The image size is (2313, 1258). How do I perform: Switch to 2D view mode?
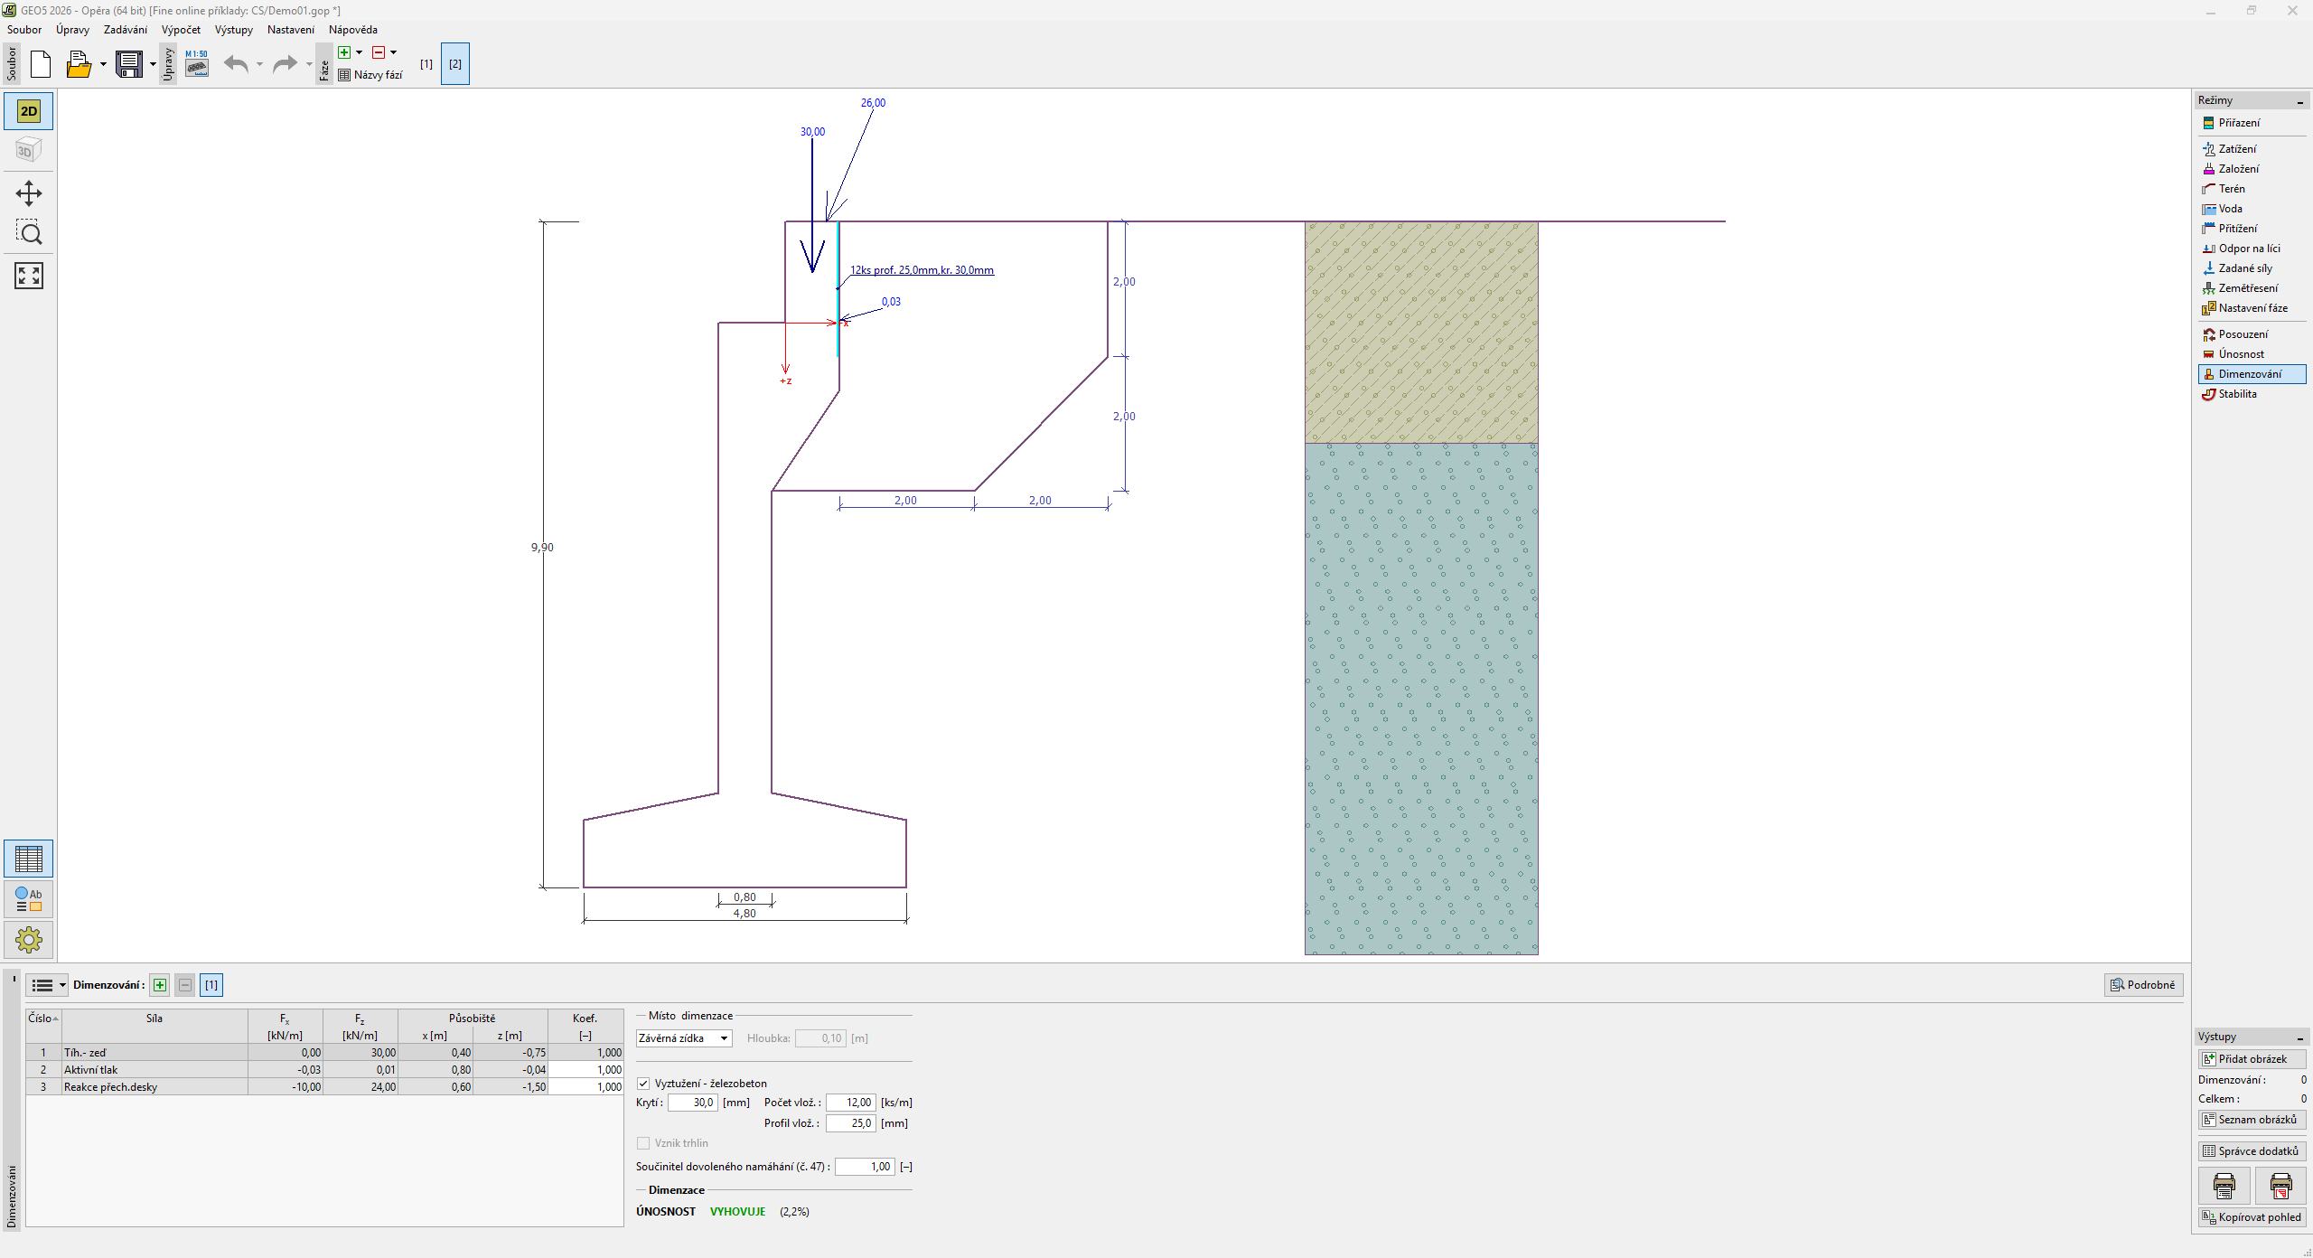[29, 111]
